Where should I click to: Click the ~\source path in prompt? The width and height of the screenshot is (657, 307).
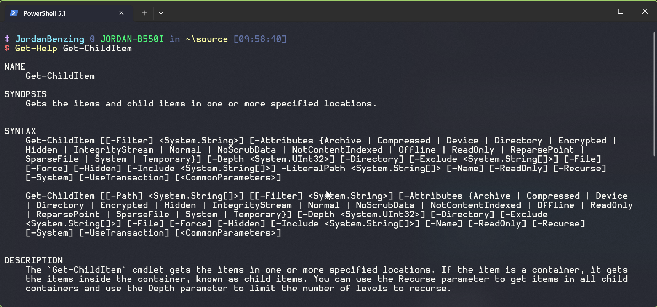[x=206, y=39]
